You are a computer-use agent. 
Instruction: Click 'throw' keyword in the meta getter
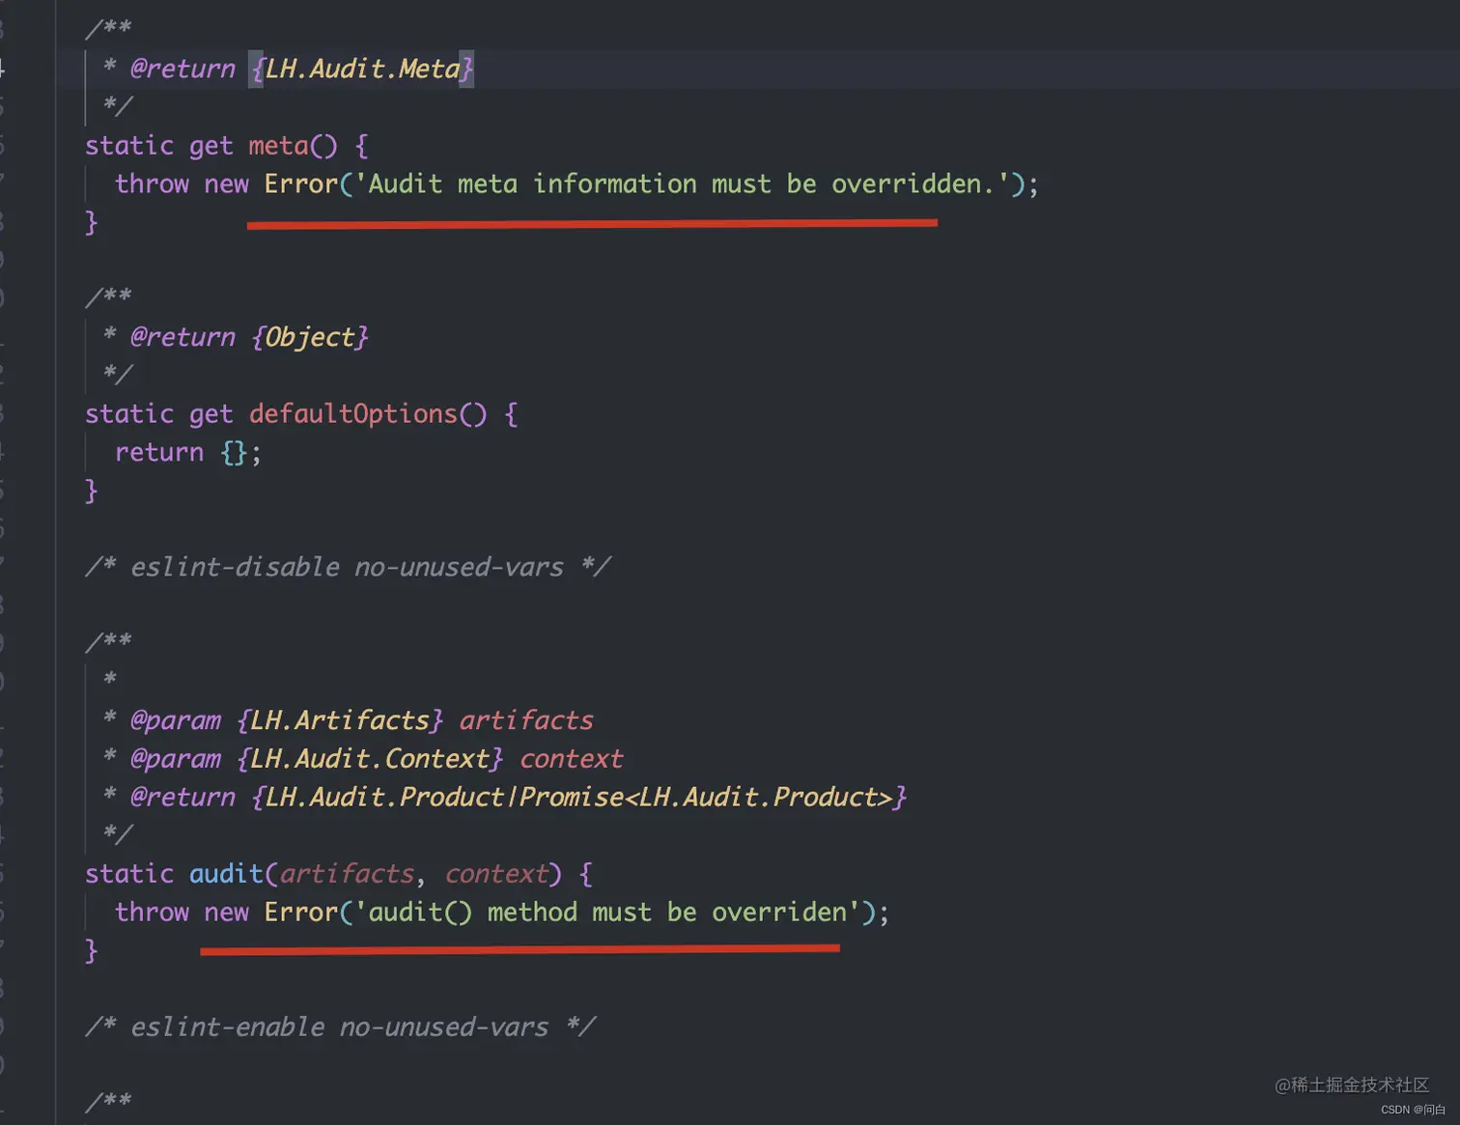[152, 183]
